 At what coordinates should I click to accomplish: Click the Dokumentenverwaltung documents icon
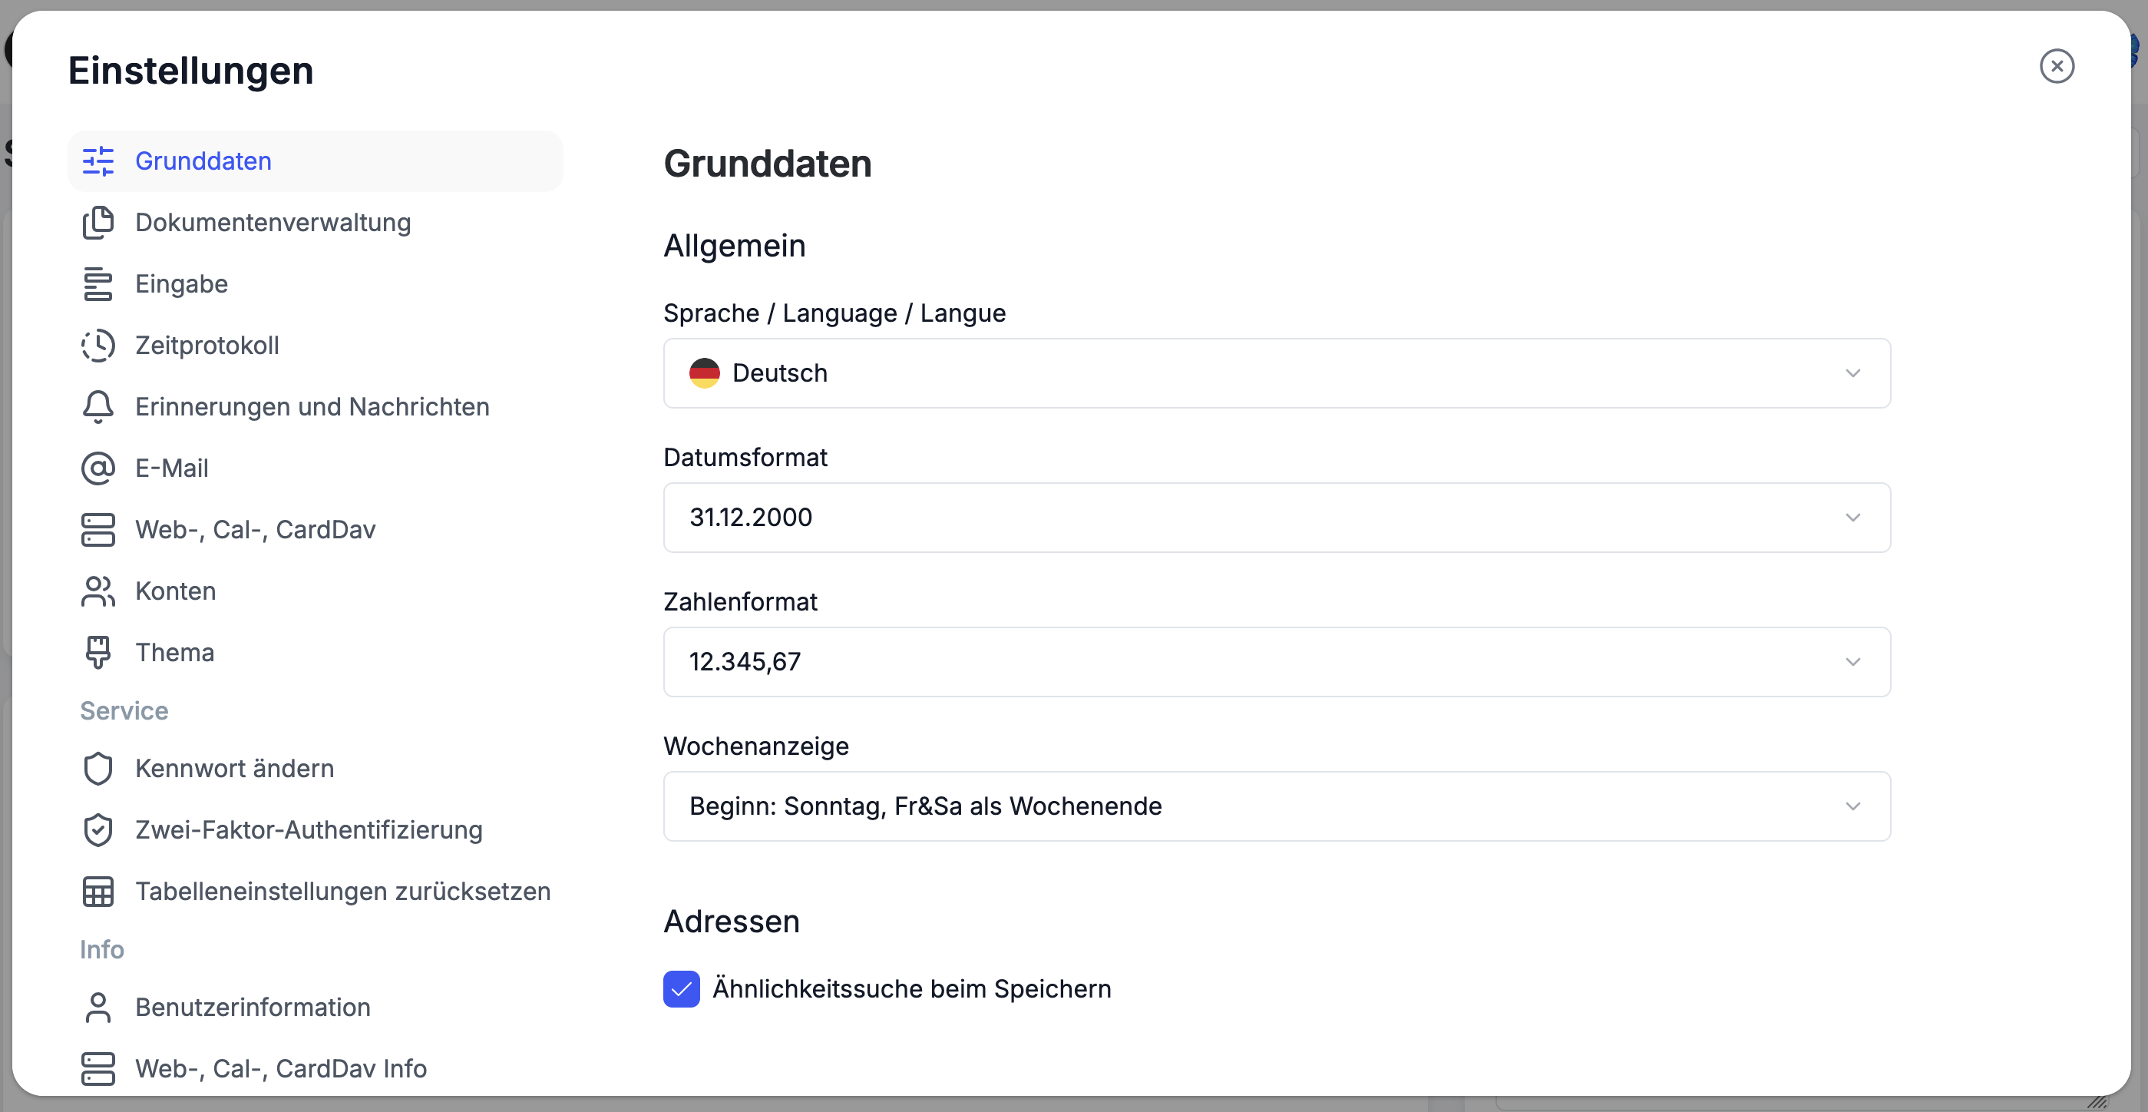98,223
